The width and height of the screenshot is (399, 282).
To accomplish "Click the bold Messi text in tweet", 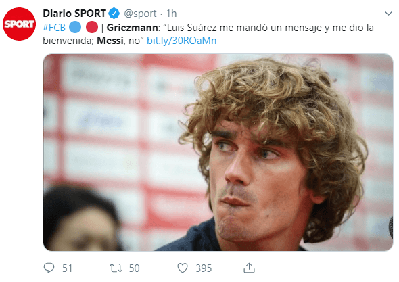I will (x=110, y=41).
